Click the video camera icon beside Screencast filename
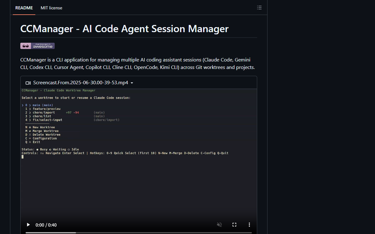 click(28, 83)
